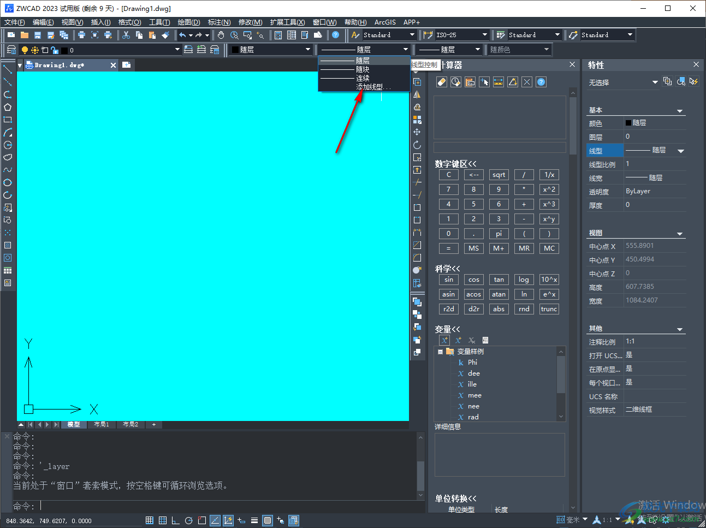Click calculator angle measurement icon
The height and width of the screenshot is (528, 706).
(513, 82)
